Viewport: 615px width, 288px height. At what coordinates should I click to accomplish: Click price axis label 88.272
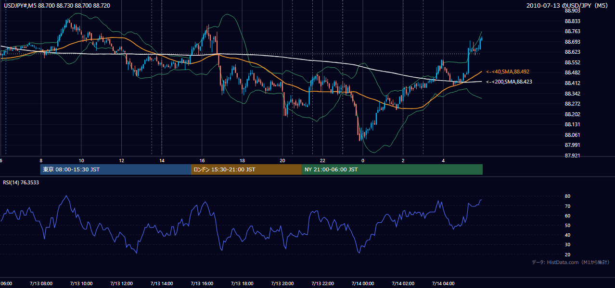(572, 104)
